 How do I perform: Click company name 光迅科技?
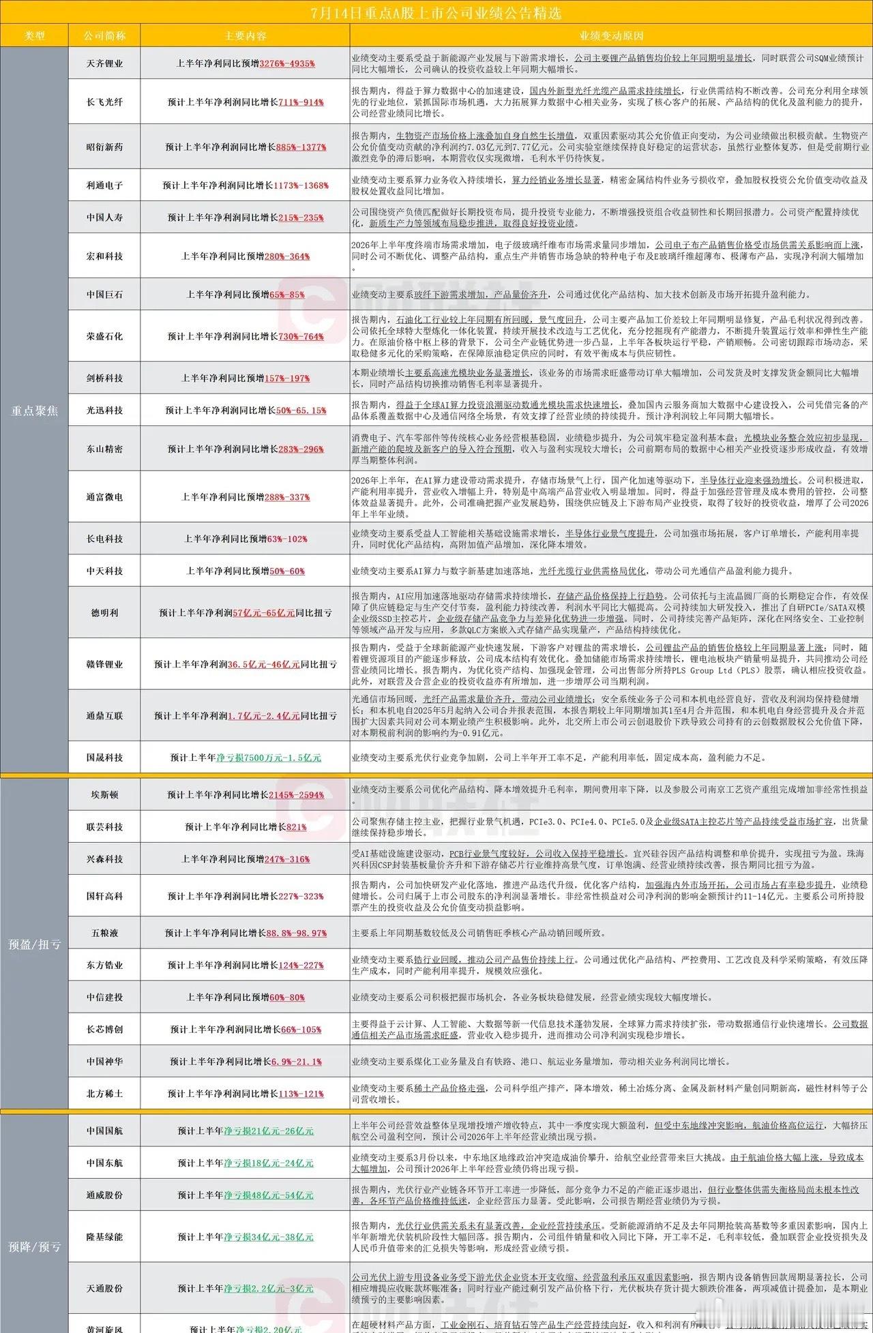pos(104,410)
